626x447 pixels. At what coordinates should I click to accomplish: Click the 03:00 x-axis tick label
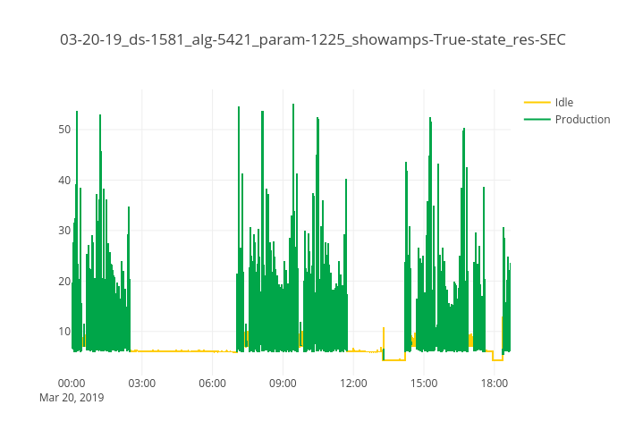[141, 384]
